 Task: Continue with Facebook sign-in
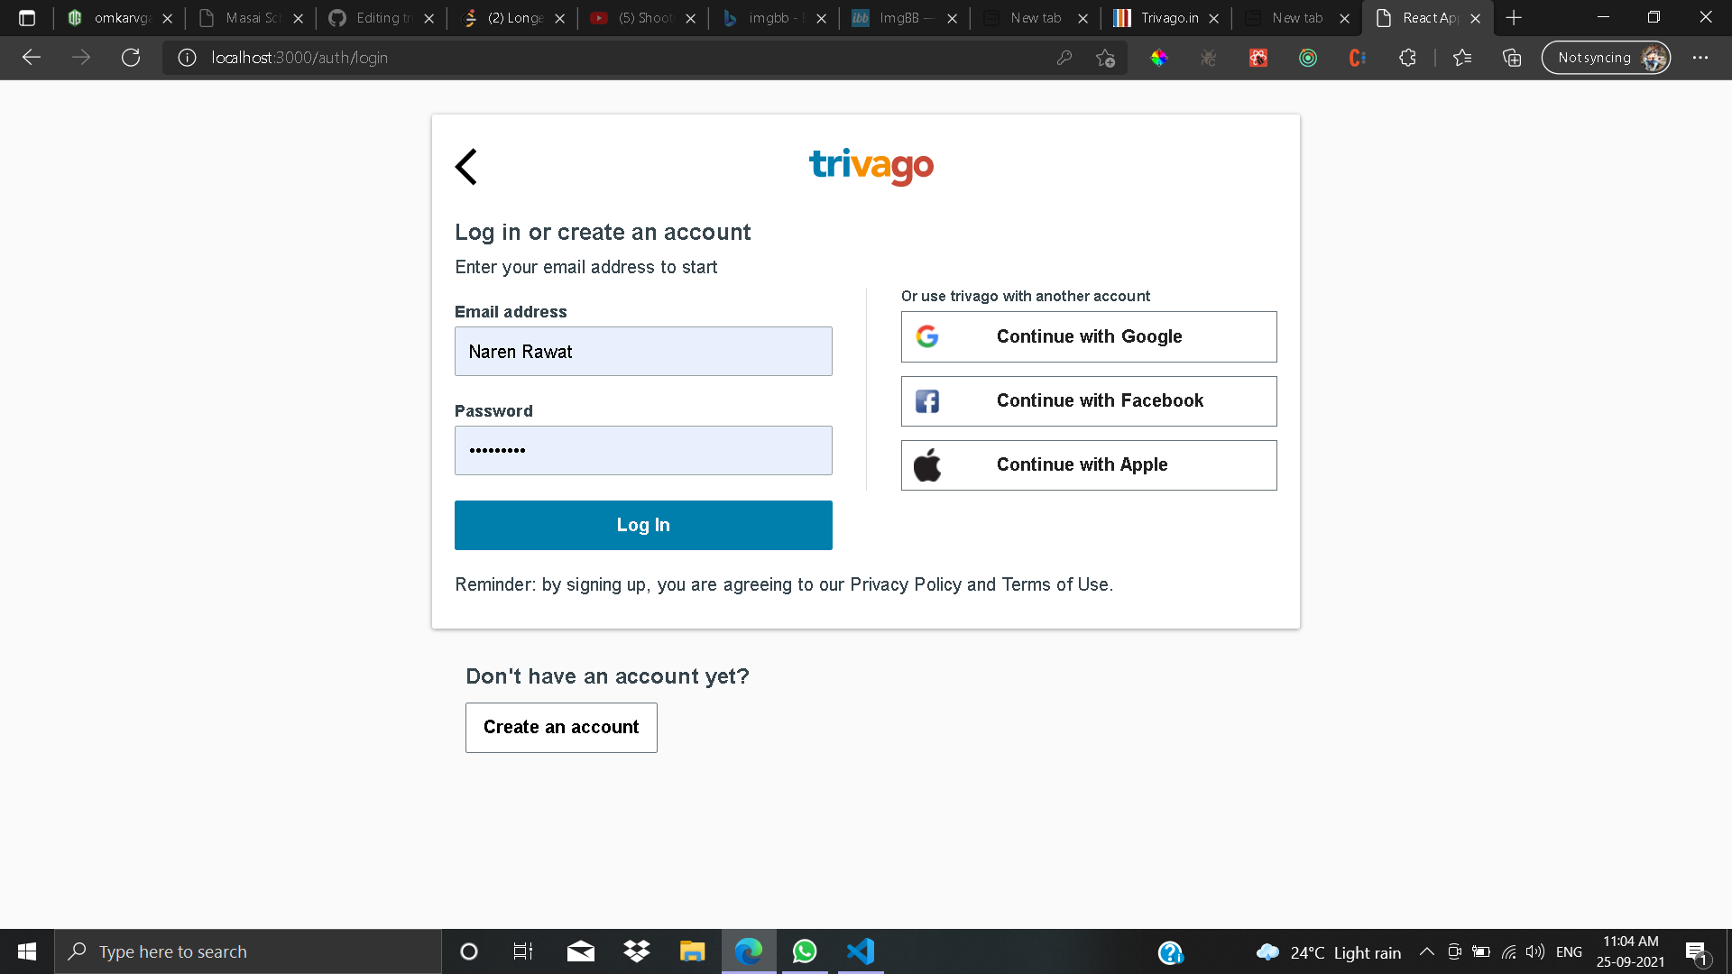point(1089,401)
